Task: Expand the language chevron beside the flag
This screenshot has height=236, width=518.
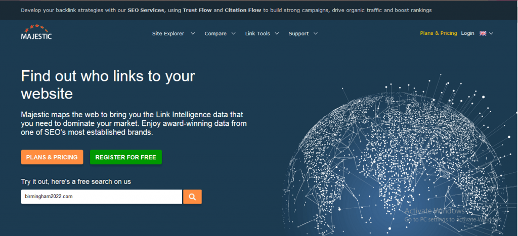Action: click(491, 33)
